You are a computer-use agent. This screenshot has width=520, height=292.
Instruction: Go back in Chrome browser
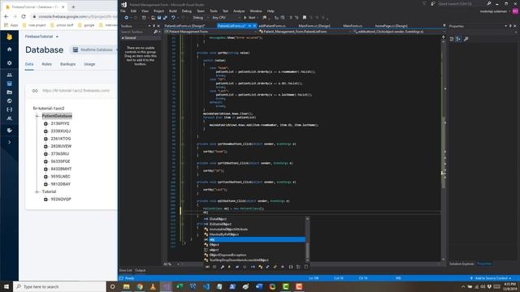coord(6,16)
